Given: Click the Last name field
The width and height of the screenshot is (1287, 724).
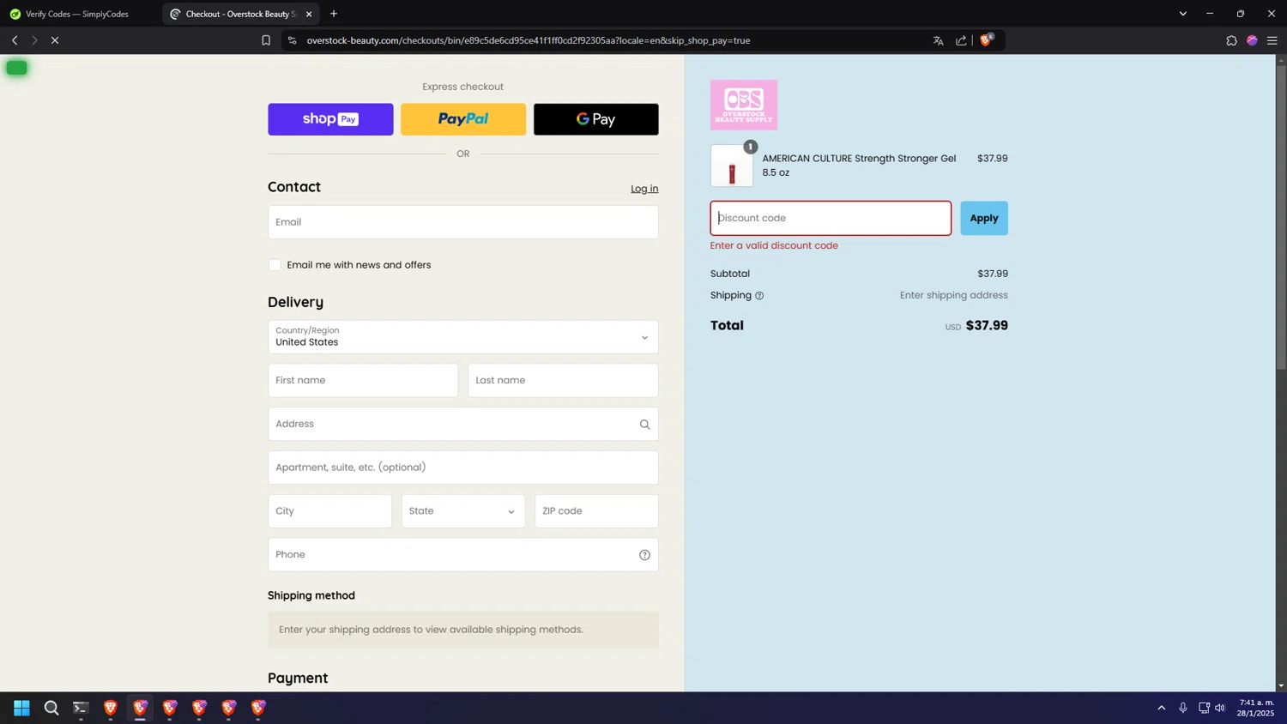Looking at the screenshot, I should (563, 380).
